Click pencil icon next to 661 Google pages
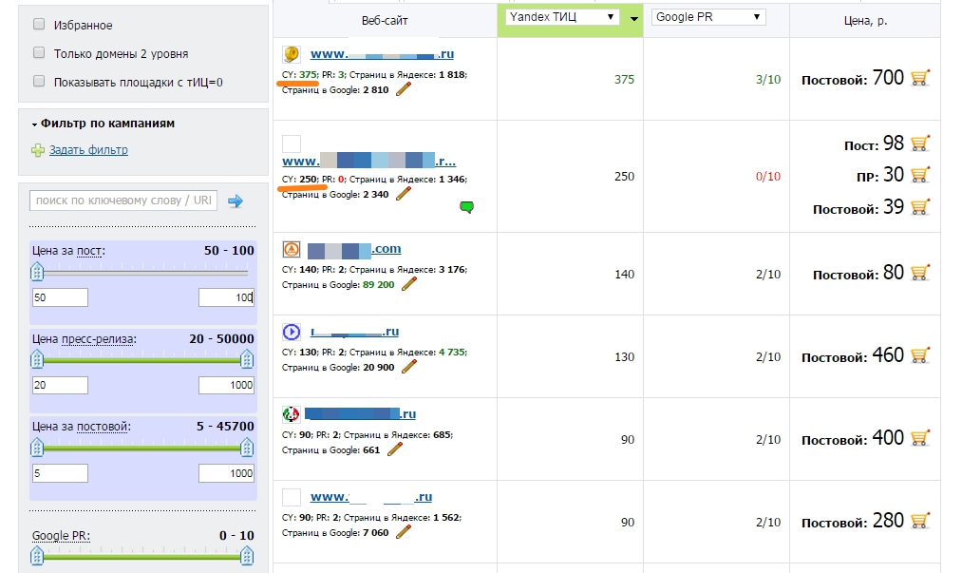The height and width of the screenshot is (573, 962). pyautogui.click(x=394, y=449)
